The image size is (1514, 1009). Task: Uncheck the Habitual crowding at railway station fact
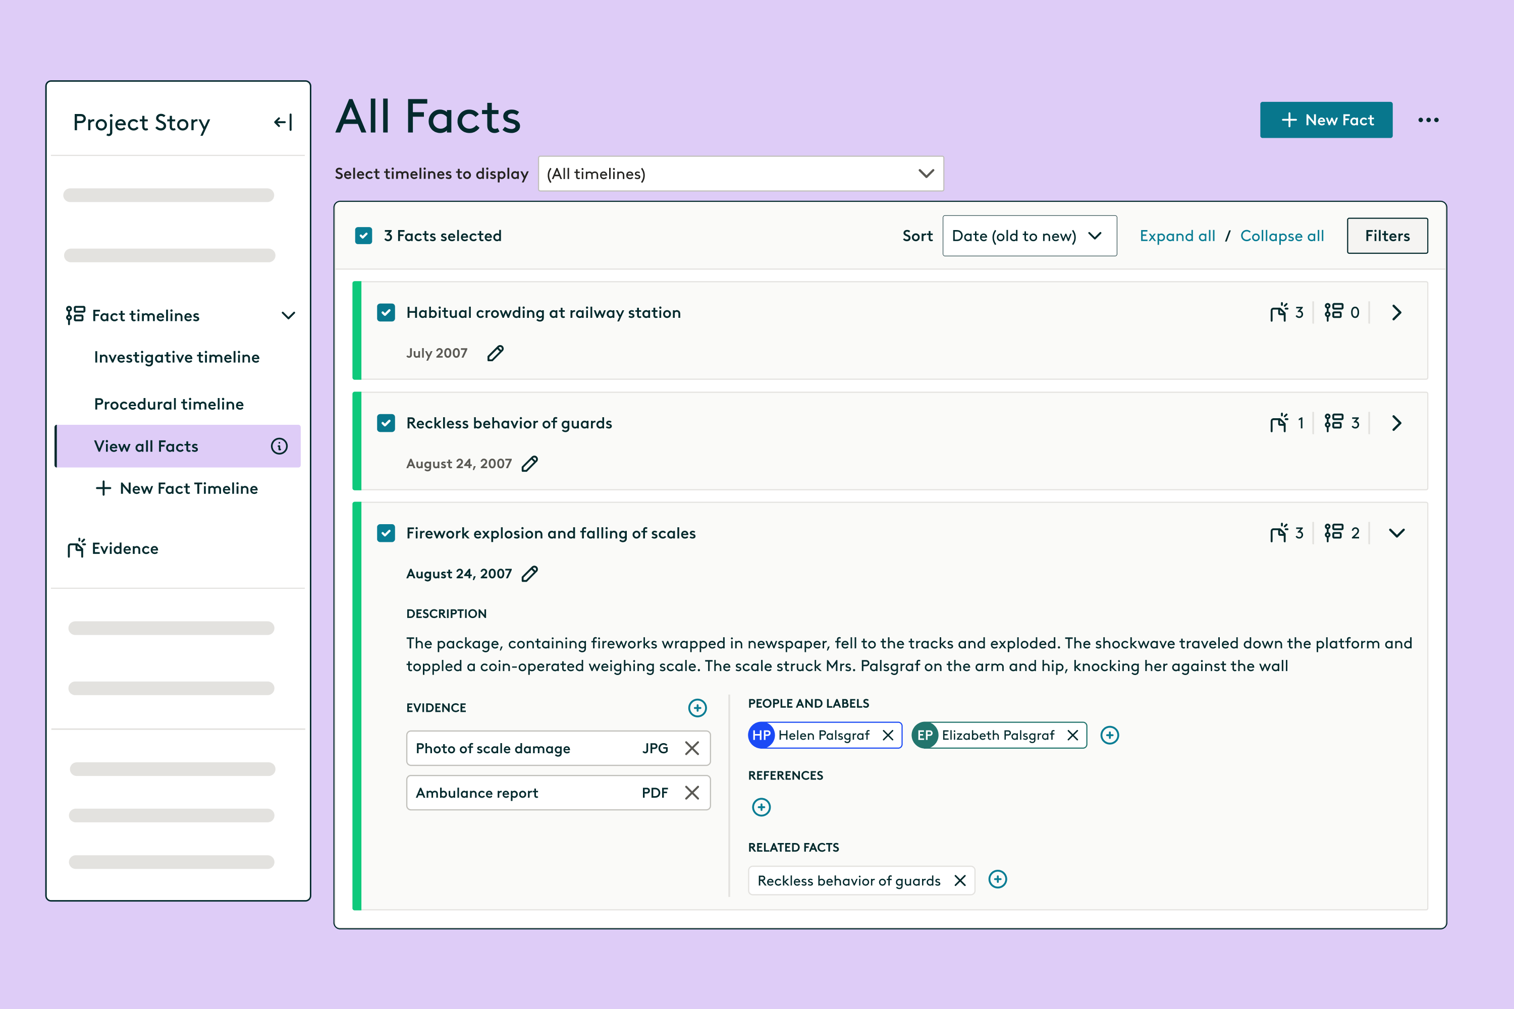click(x=386, y=313)
